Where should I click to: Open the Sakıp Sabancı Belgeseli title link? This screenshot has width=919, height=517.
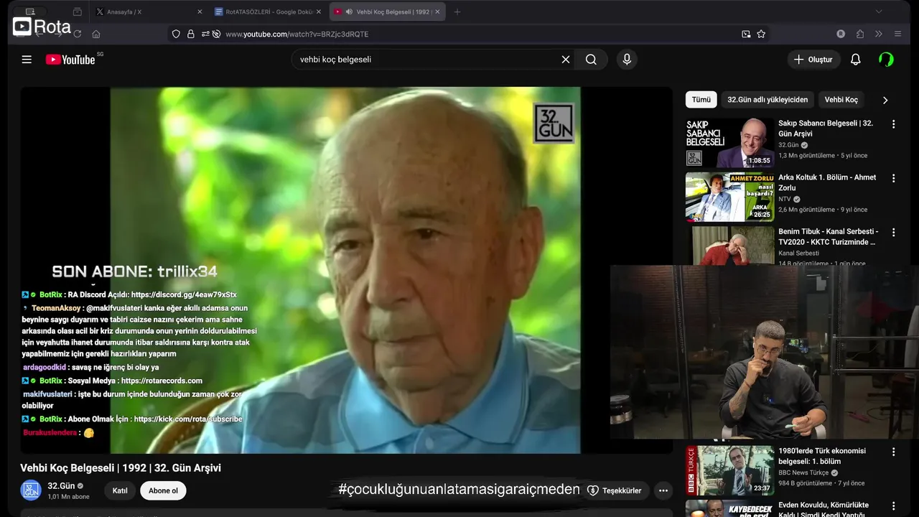[826, 128]
